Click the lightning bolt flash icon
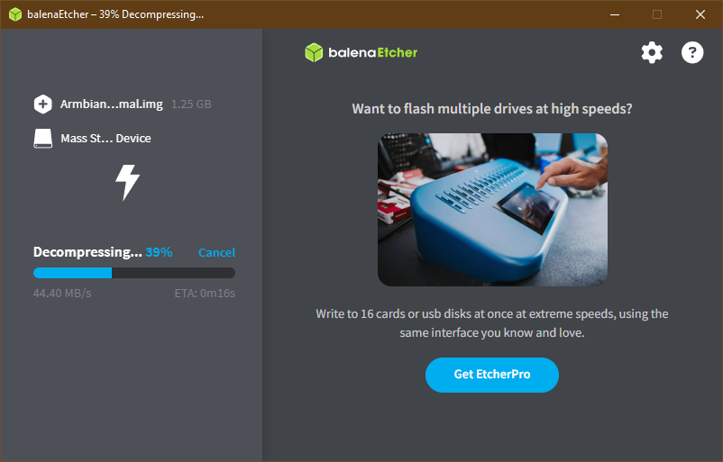 pos(127,183)
